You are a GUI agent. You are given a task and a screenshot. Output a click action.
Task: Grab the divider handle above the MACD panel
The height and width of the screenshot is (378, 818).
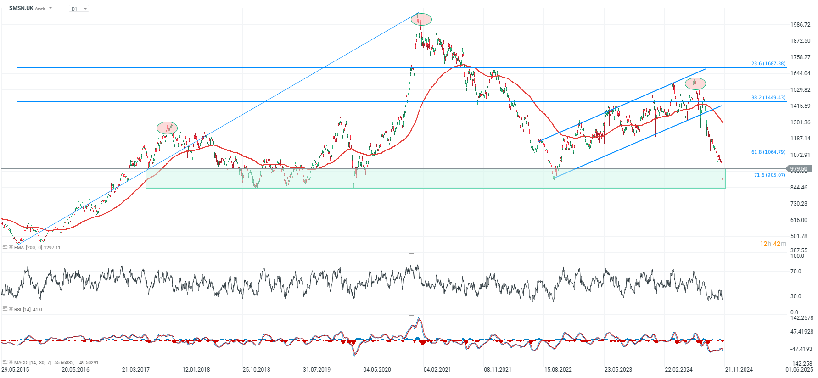click(x=412, y=315)
